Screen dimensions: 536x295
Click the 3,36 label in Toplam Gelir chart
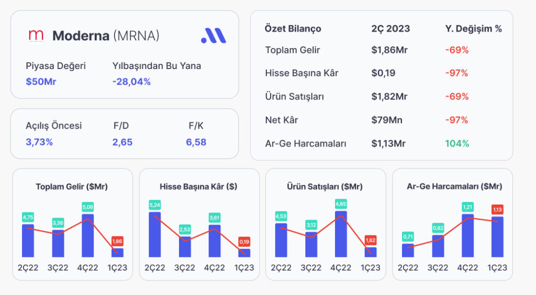(x=58, y=223)
